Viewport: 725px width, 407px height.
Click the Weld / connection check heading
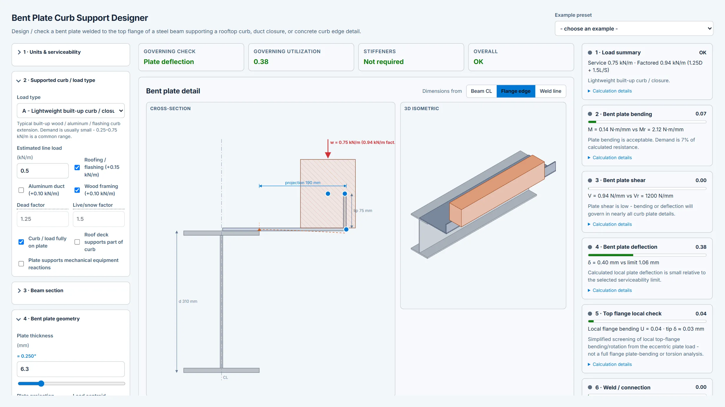[623, 387]
